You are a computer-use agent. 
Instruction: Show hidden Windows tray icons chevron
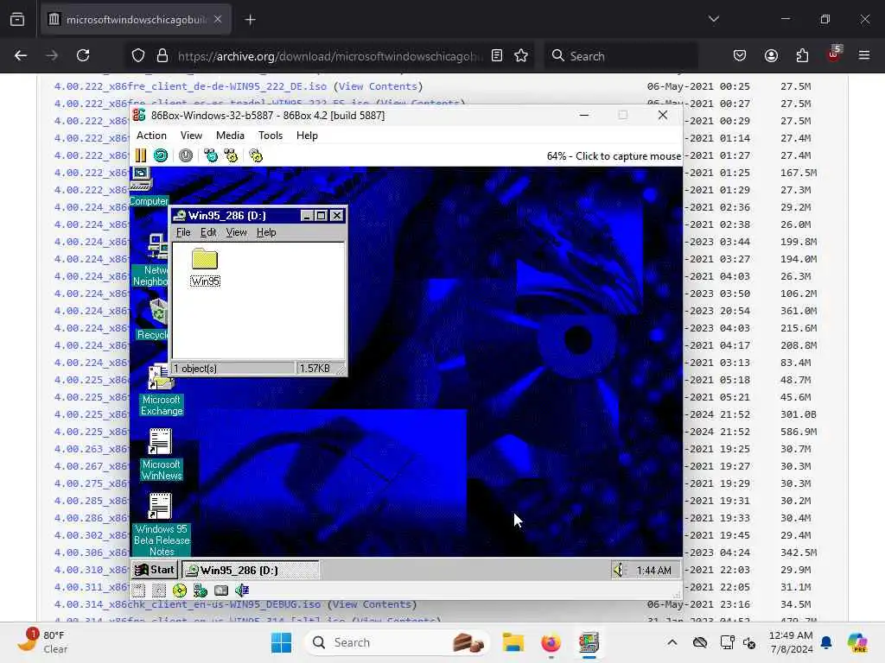[672, 642]
